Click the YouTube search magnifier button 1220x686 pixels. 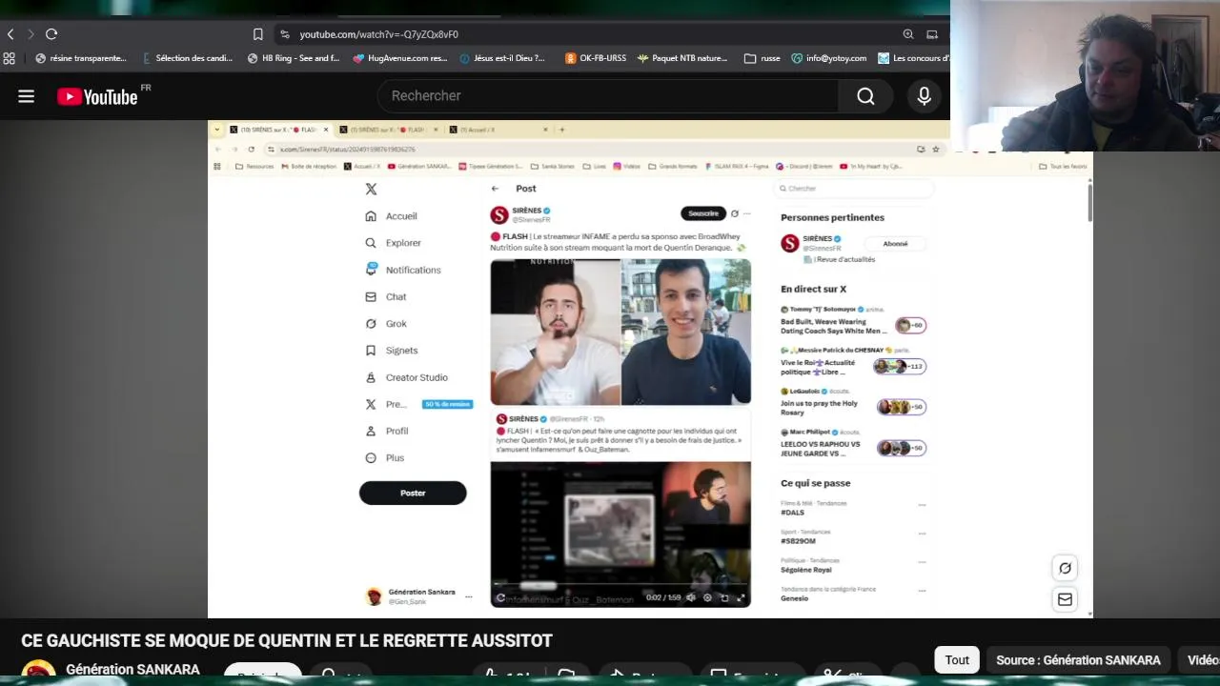pyautogui.click(x=865, y=96)
